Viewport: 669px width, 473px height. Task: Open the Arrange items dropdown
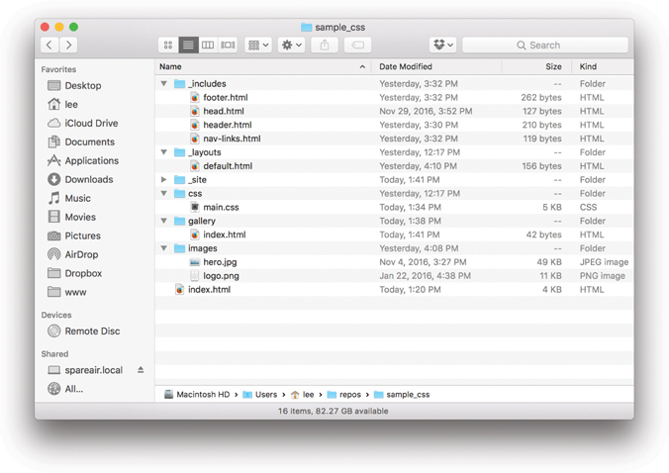click(258, 45)
